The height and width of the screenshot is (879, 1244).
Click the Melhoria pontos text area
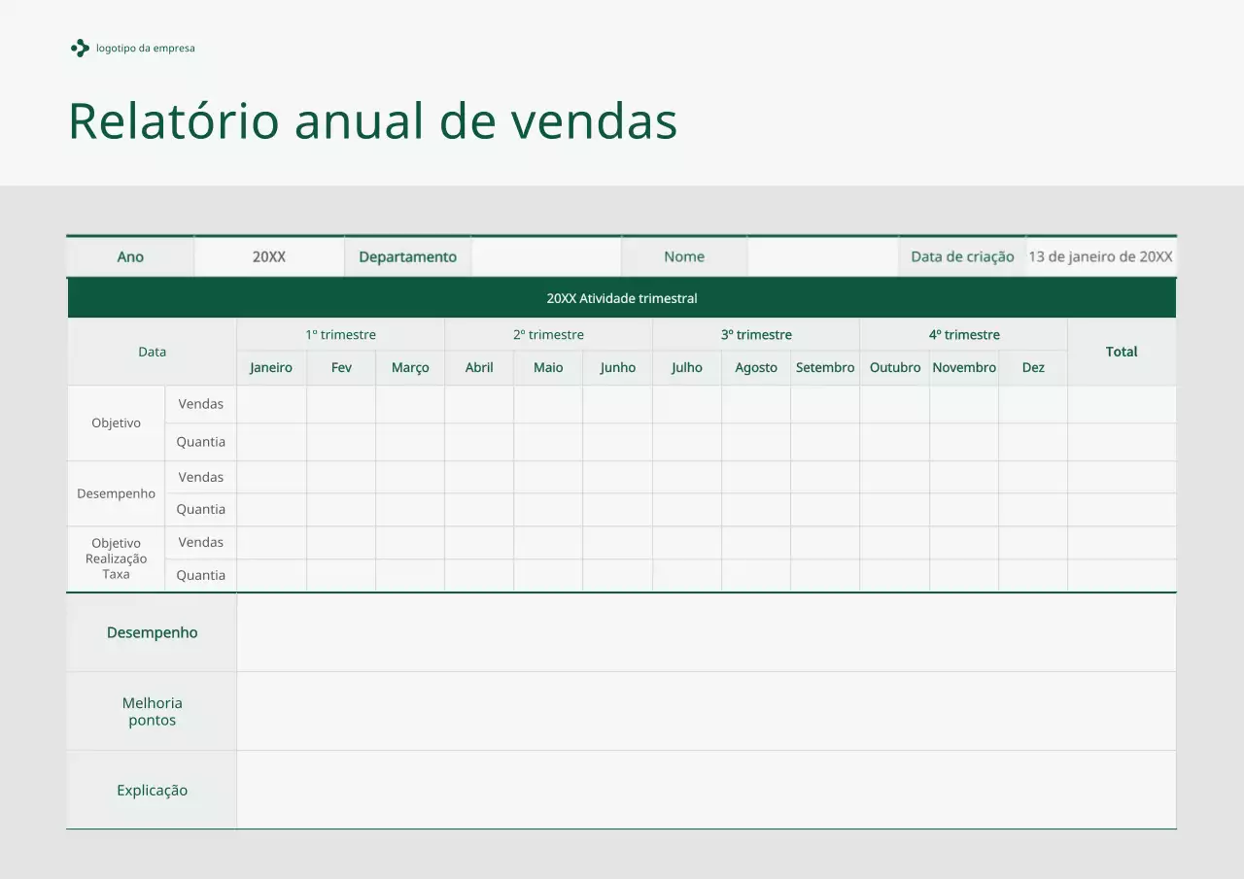click(x=707, y=711)
